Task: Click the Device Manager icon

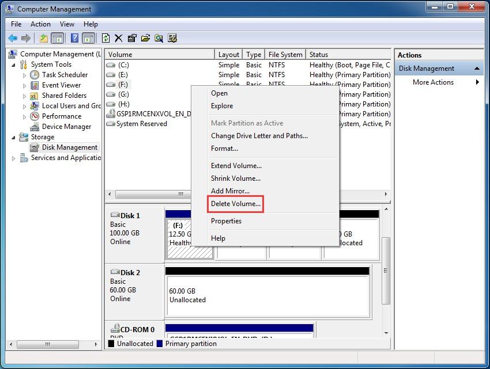Action: click(x=35, y=127)
